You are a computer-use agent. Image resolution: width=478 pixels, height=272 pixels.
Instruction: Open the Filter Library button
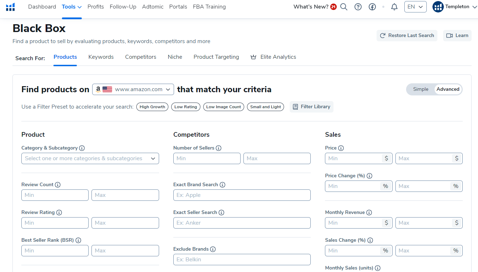tap(311, 107)
